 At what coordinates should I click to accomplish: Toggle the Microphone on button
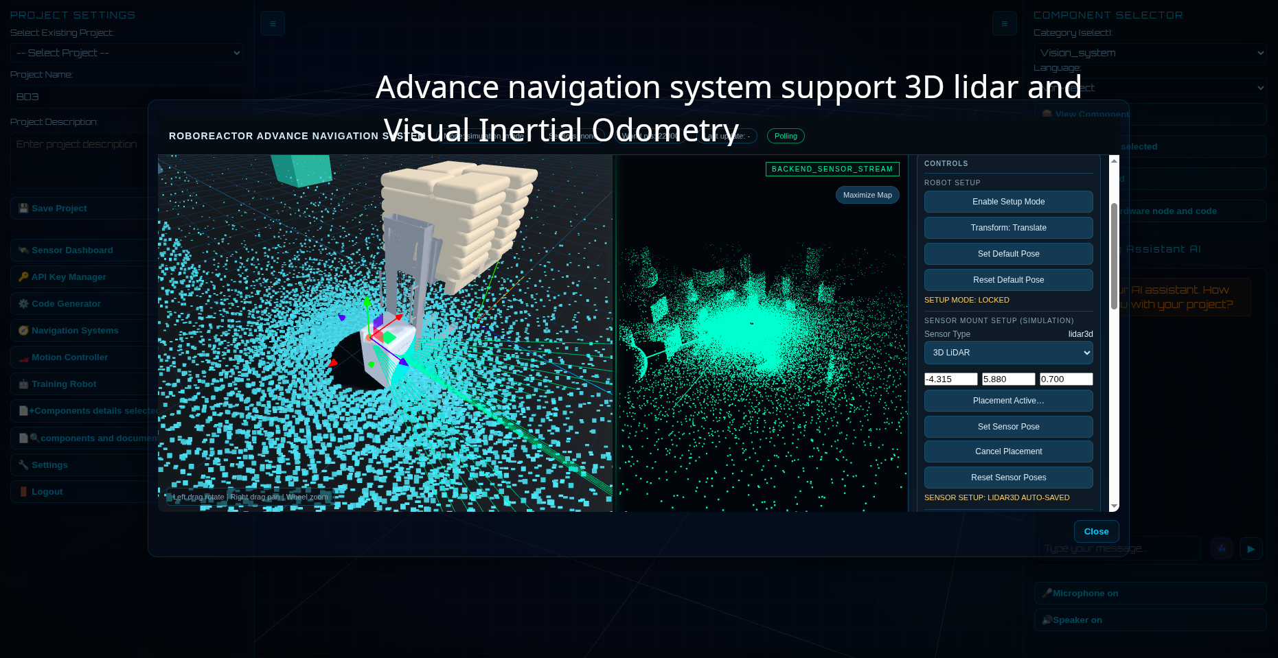(1150, 594)
